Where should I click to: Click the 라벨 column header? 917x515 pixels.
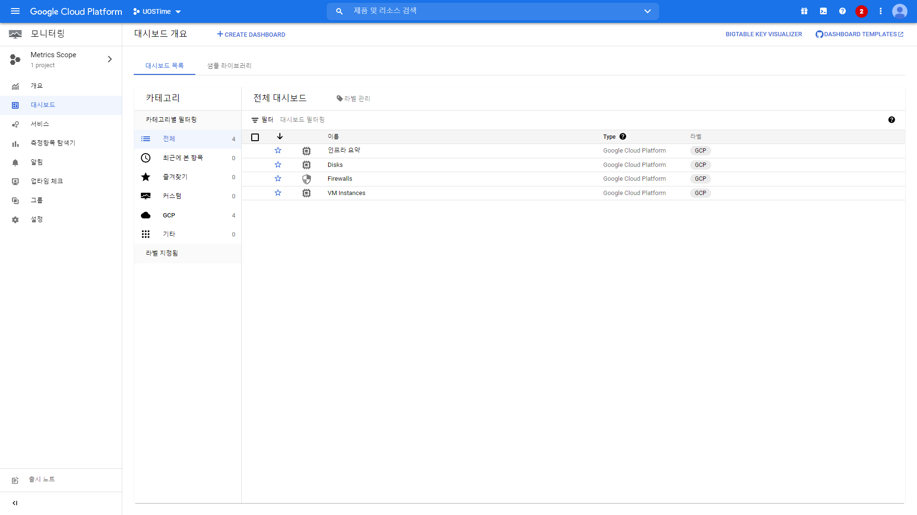point(696,137)
